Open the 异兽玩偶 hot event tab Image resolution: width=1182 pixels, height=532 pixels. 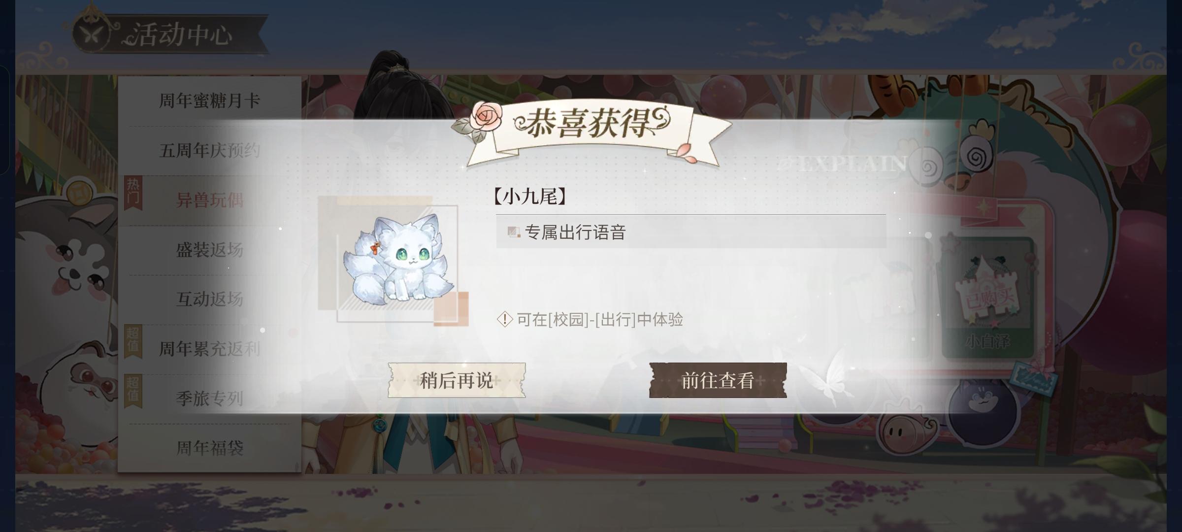209,200
